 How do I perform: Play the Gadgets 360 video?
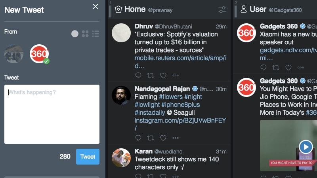(306, 147)
